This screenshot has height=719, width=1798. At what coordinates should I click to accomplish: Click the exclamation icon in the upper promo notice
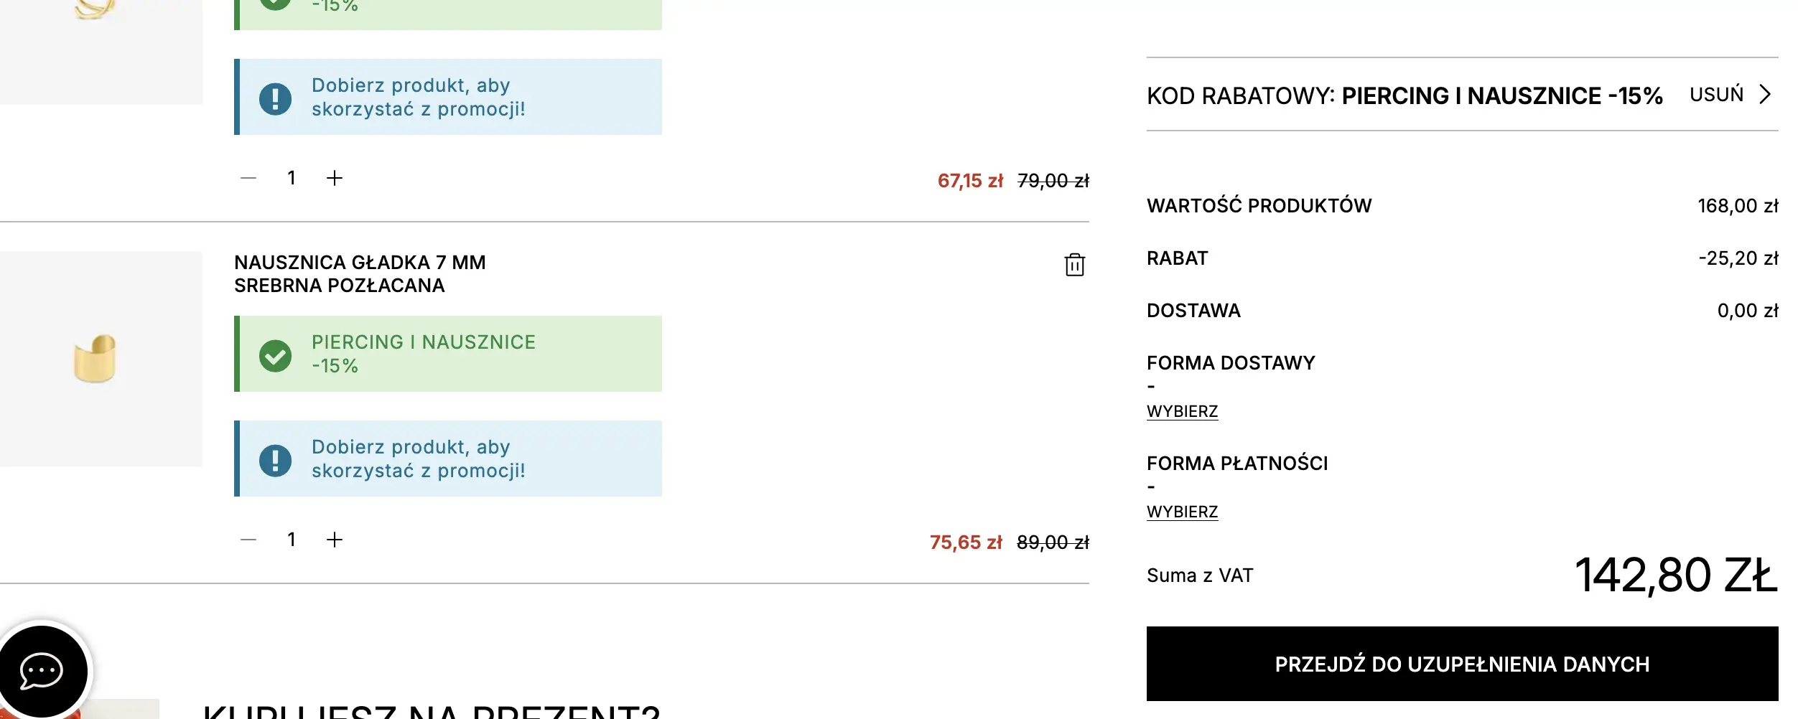[275, 98]
